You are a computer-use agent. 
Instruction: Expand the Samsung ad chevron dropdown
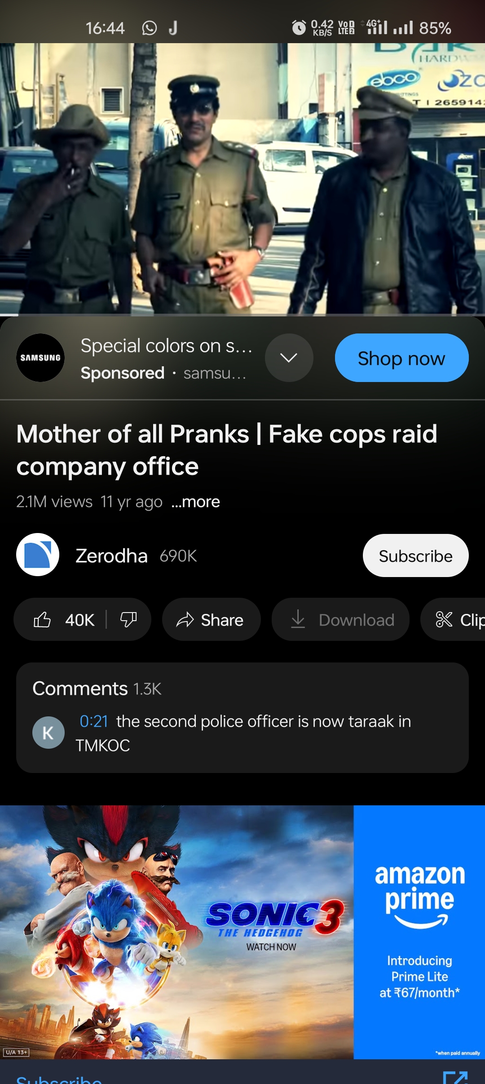click(289, 358)
